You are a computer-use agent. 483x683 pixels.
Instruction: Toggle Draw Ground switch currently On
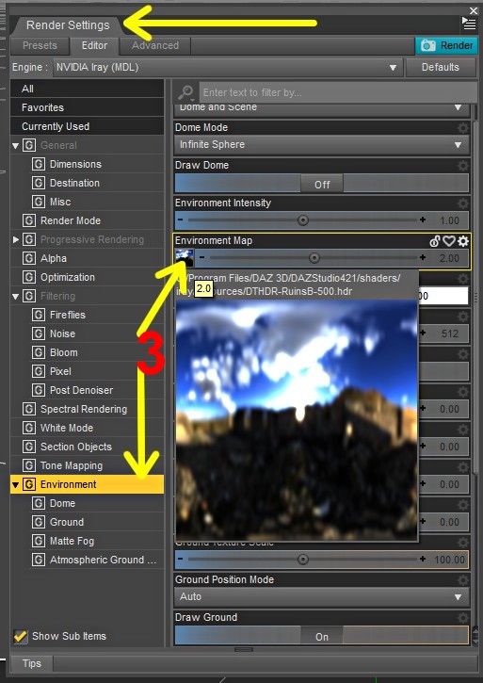click(x=322, y=636)
